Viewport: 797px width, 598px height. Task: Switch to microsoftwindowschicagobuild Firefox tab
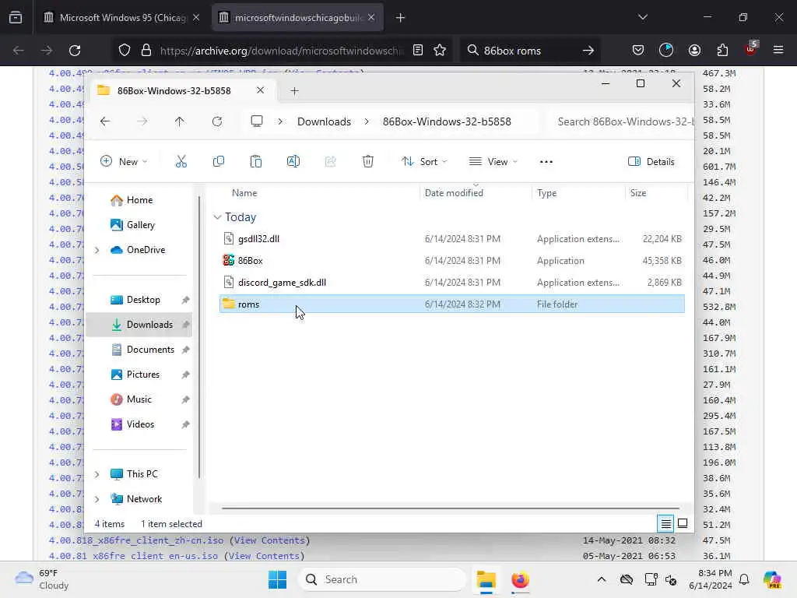point(297,17)
